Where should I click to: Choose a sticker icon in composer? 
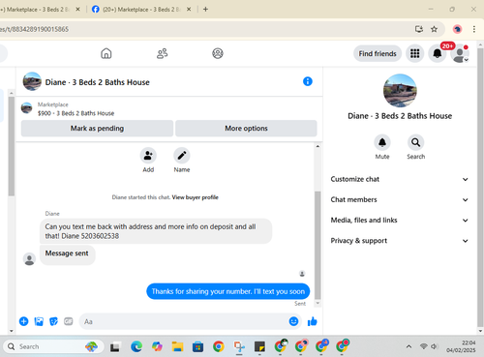tap(53, 321)
